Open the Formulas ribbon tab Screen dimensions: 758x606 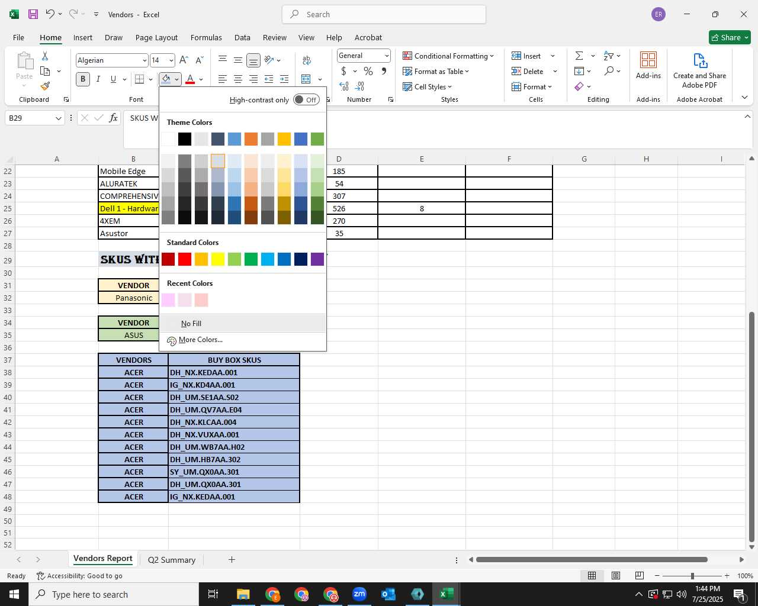pyautogui.click(x=206, y=37)
